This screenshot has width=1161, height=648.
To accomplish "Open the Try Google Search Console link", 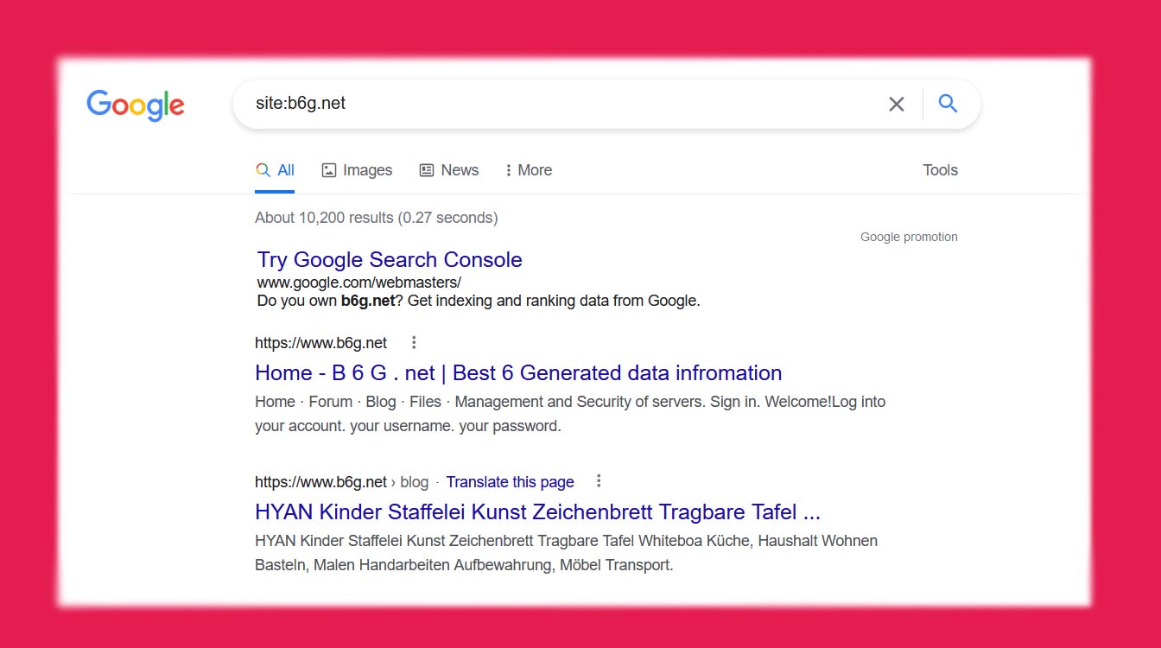I will click(x=390, y=259).
